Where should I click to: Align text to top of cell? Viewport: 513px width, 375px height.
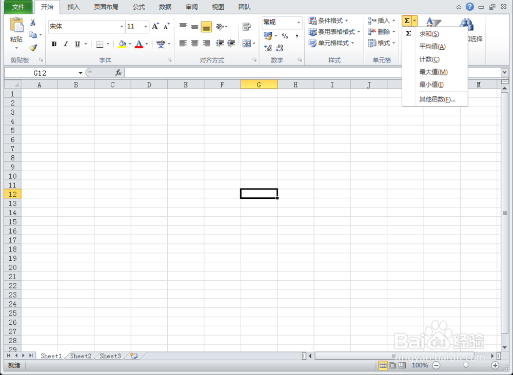(183, 27)
